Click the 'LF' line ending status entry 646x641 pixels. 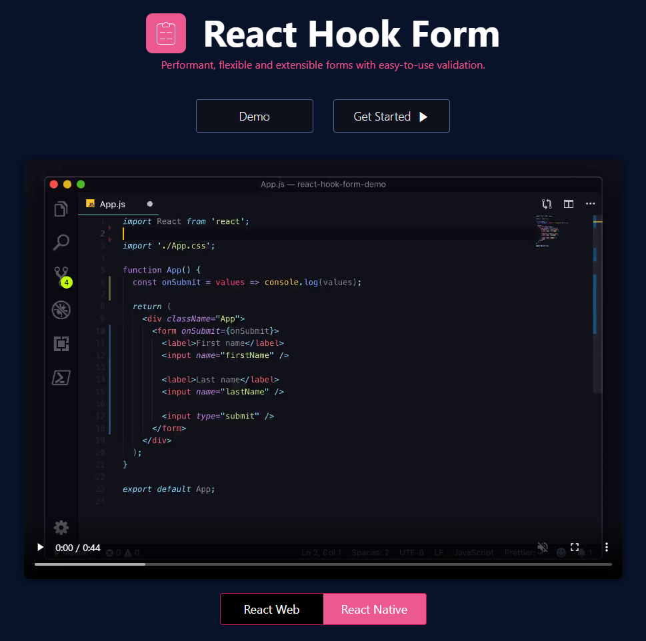click(x=439, y=552)
